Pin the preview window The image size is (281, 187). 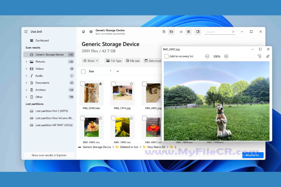268,56
